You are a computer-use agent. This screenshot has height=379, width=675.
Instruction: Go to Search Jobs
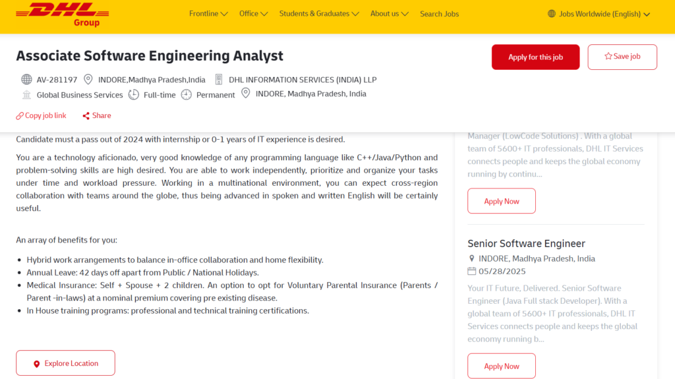[x=440, y=14]
